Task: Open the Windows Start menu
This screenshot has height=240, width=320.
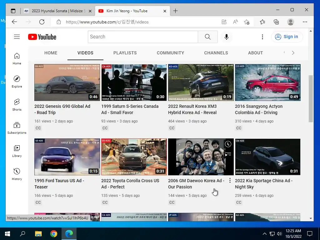Action: click(7, 234)
